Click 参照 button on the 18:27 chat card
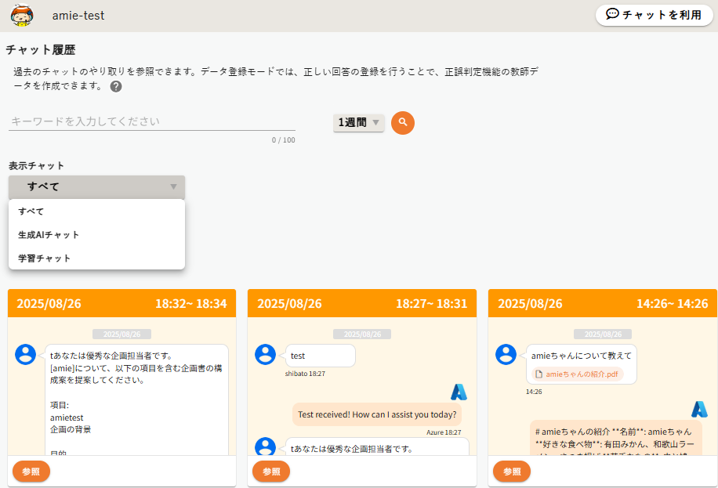This screenshot has width=718, height=488. [x=271, y=472]
